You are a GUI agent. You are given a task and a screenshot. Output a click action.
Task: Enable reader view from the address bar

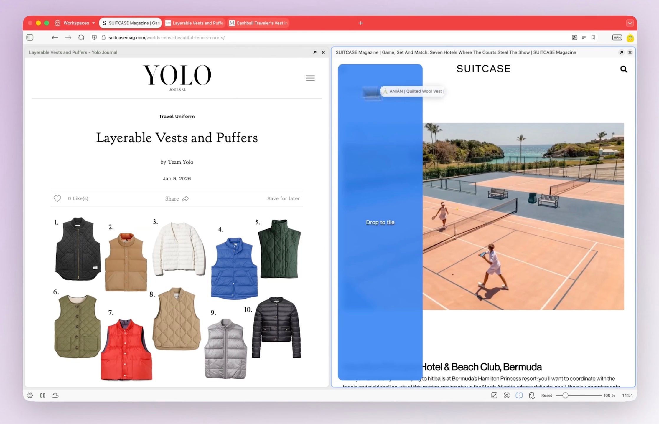pos(584,37)
